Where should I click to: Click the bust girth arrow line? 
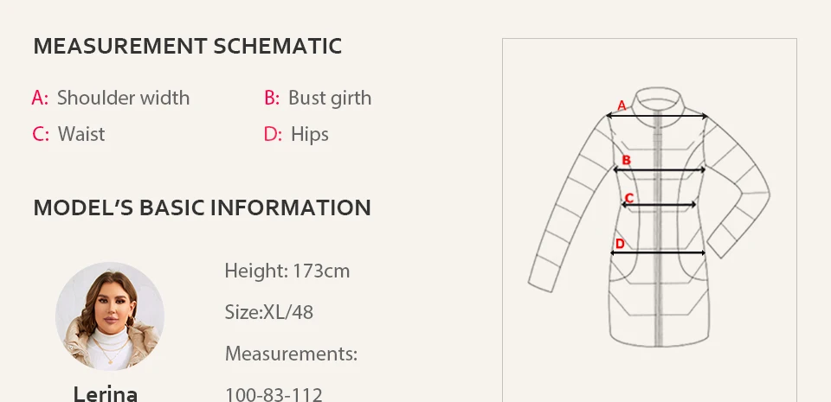click(660, 169)
